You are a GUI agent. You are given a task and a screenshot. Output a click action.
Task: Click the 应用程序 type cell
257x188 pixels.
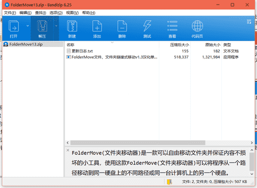point(231,57)
